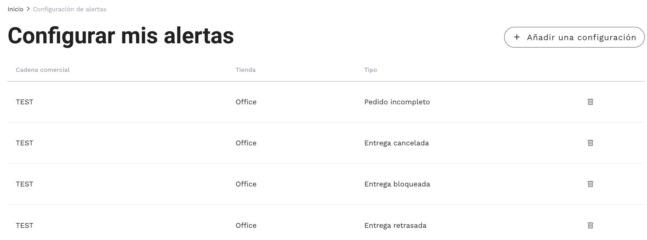Select Office in Entrega cancelada row
Image resolution: width=647 pixels, height=240 pixels.
[246, 143]
